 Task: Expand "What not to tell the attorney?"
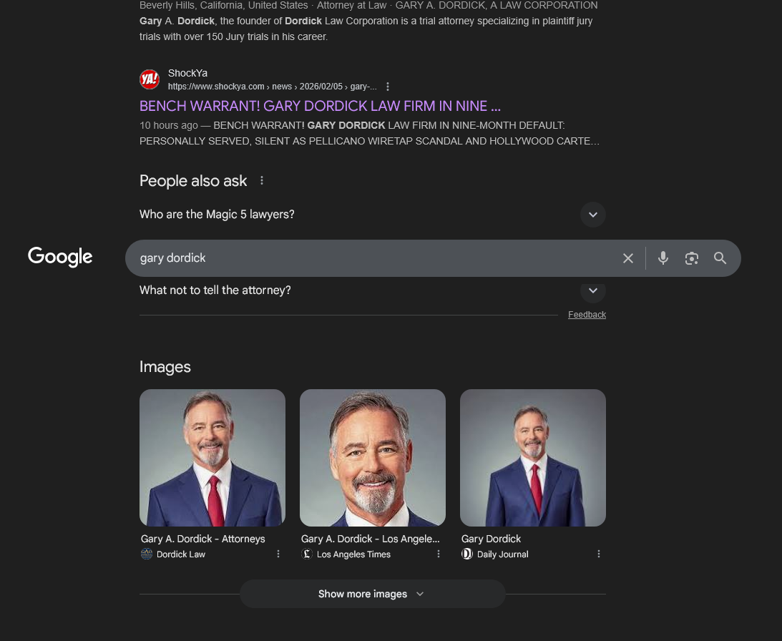coord(592,291)
